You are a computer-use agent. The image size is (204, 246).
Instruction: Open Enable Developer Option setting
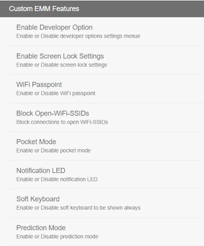(107, 31)
